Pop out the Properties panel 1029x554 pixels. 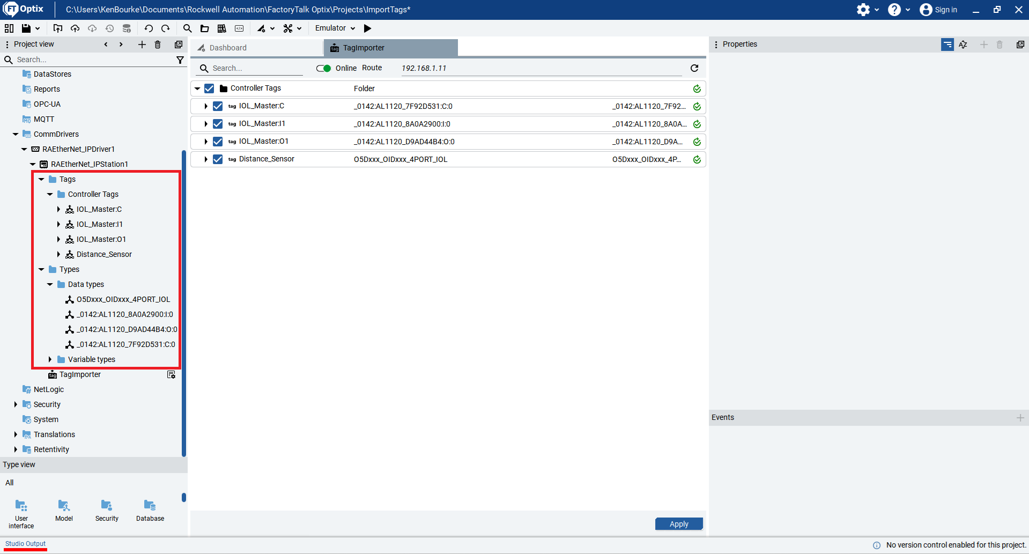coord(1020,45)
